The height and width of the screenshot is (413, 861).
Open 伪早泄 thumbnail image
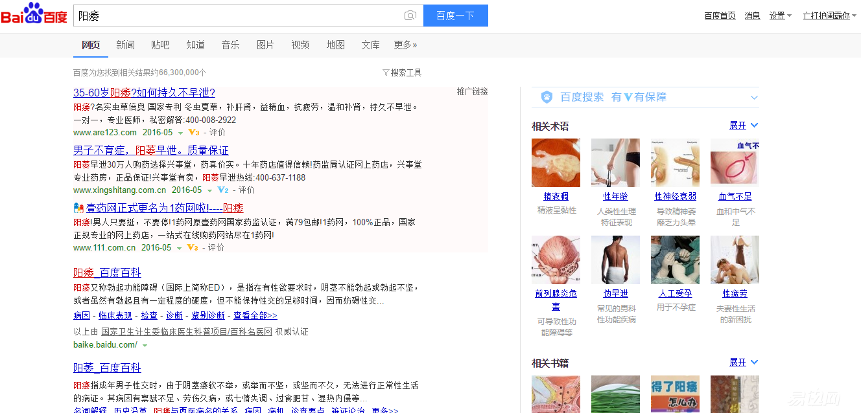click(615, 260)
